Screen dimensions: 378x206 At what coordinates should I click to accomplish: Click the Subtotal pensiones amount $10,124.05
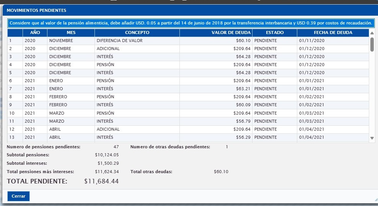pos(107,155)
